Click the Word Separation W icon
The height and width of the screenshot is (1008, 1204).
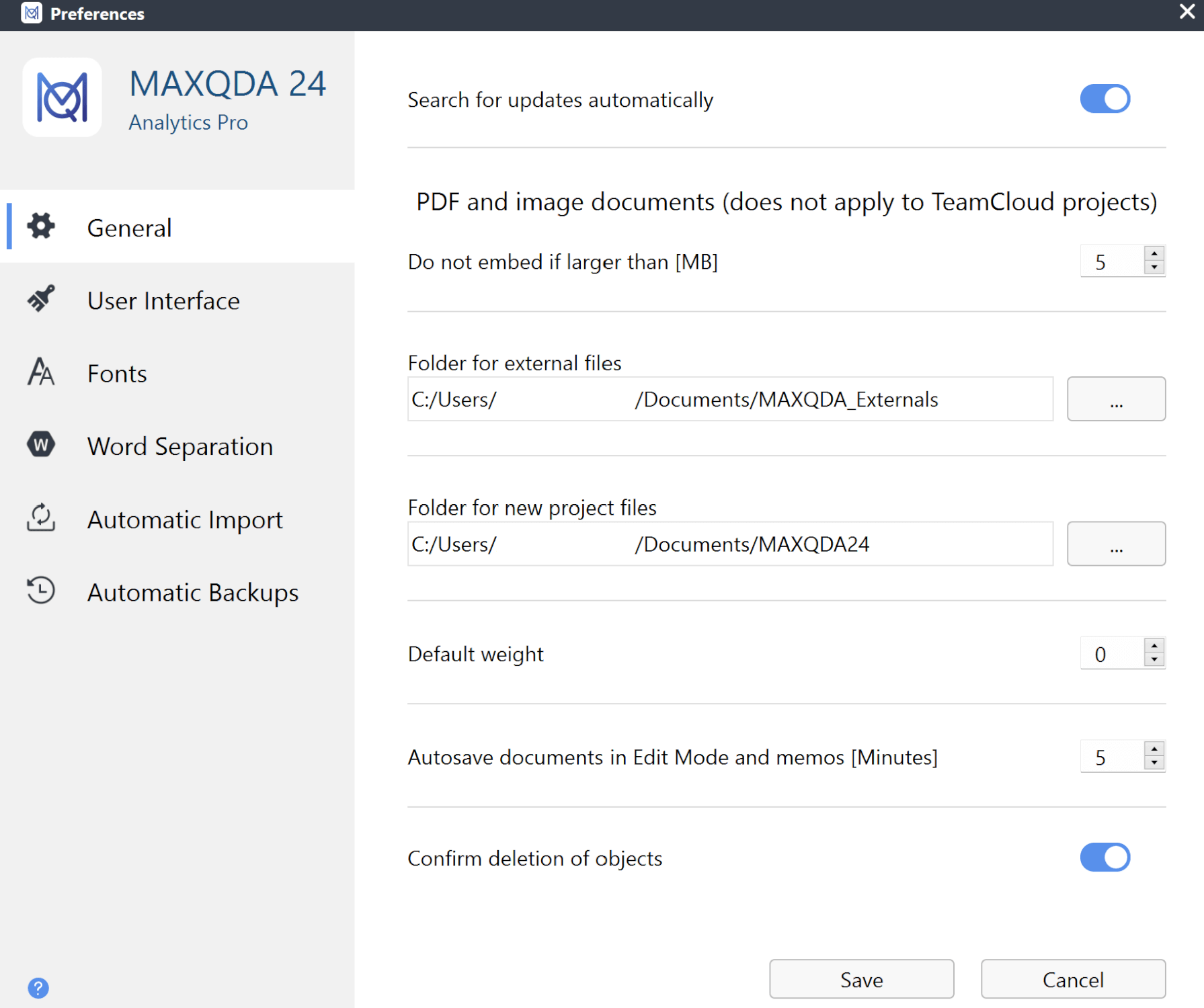pyautogui.click(x=41, y=445)
